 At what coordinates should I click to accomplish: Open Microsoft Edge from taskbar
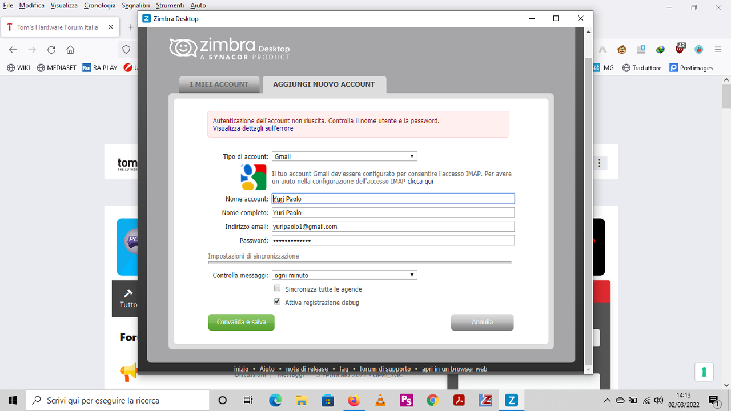pyautogui.click(x=275, y=400)
